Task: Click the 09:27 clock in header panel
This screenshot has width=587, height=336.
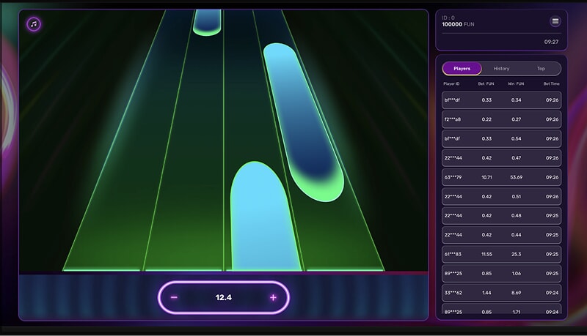Action: click(x=551, y=42)
